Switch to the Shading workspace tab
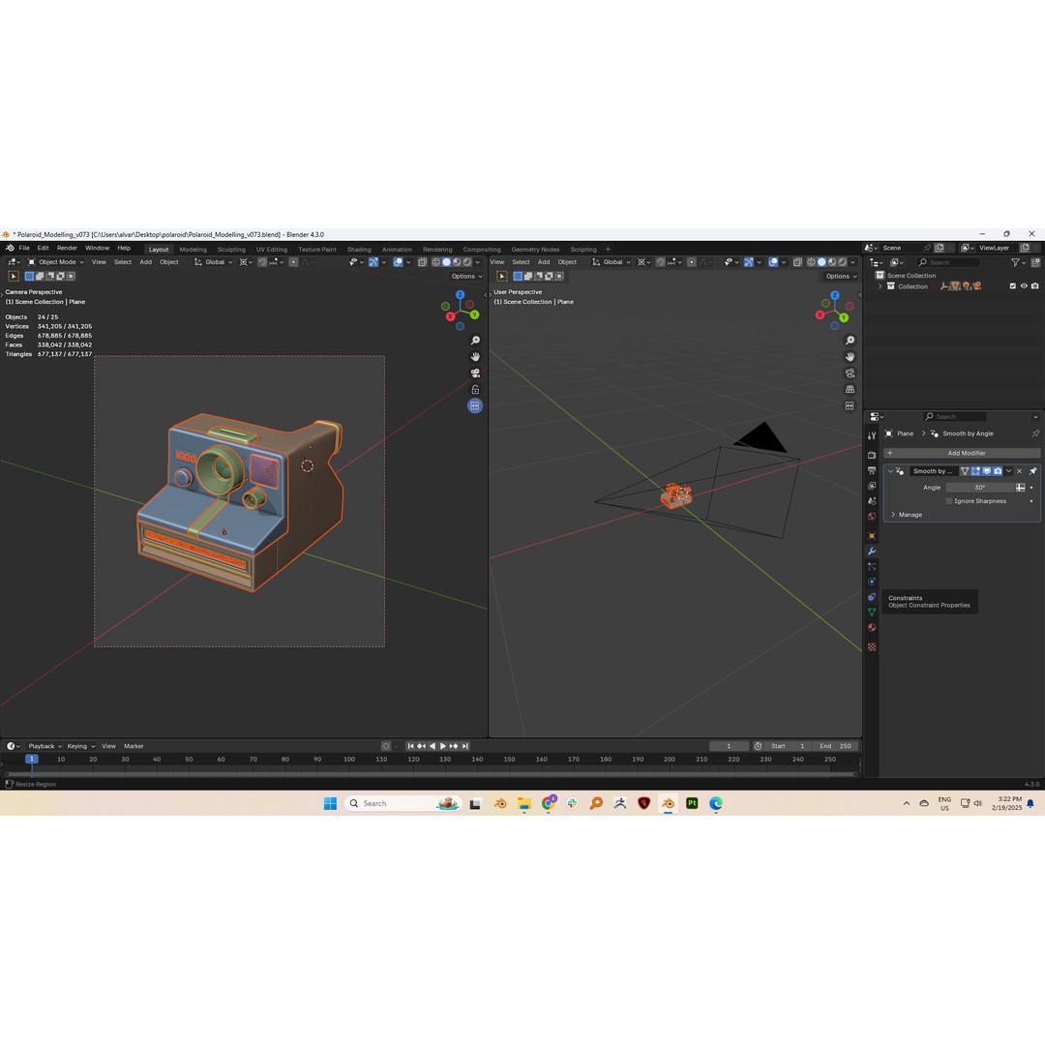This screenshot has width=1045, height=1045. click(x=359, y=250)
